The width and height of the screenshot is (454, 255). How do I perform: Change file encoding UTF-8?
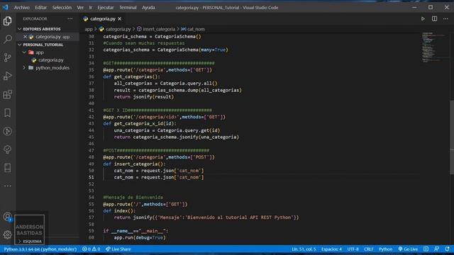[x=353, y=249]
